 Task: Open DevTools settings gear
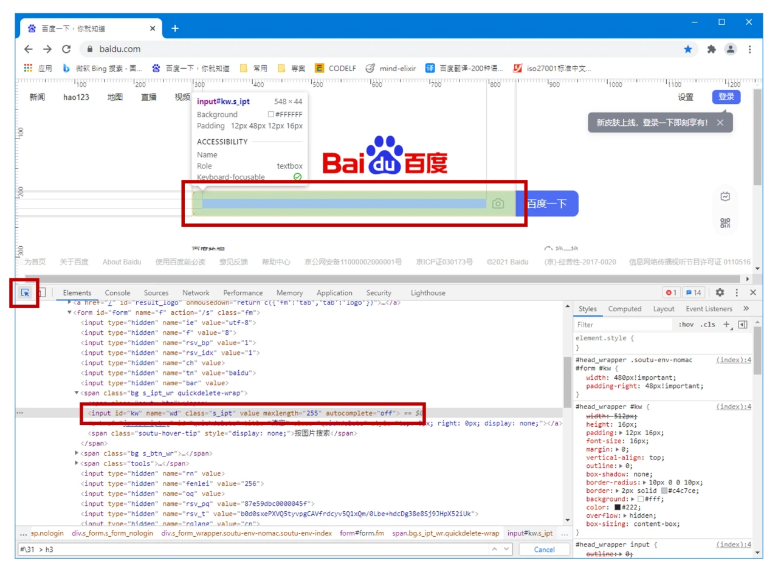pyautogui.click(x=720, y=293)
